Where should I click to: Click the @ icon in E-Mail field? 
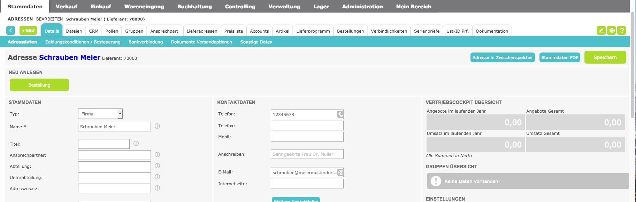pos(340,172)
